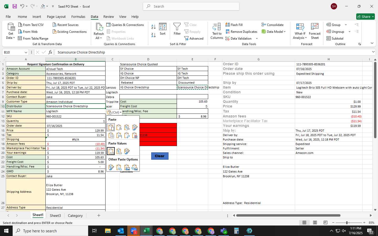Click the green Share button
This screenshot has height=236, width=378.
click(x=365, y=17)
